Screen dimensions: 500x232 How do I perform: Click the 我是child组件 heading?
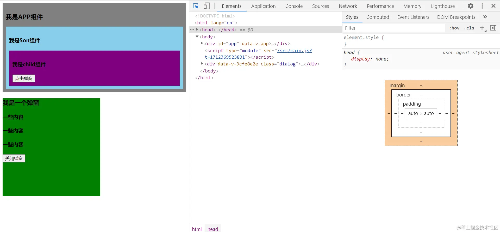tap(29, 64)
